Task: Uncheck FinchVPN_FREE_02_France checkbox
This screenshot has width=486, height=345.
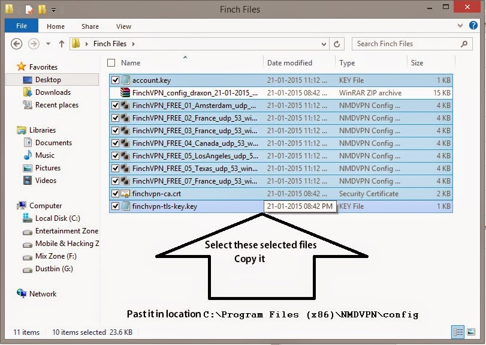Action: pos(115,118)
